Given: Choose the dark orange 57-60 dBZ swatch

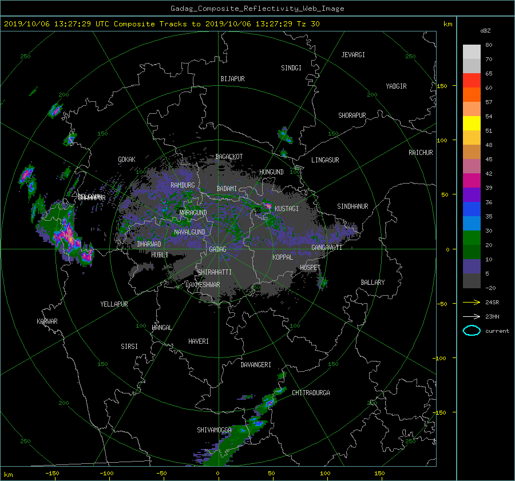Looking at the screenshot, I should pos(472,94).
